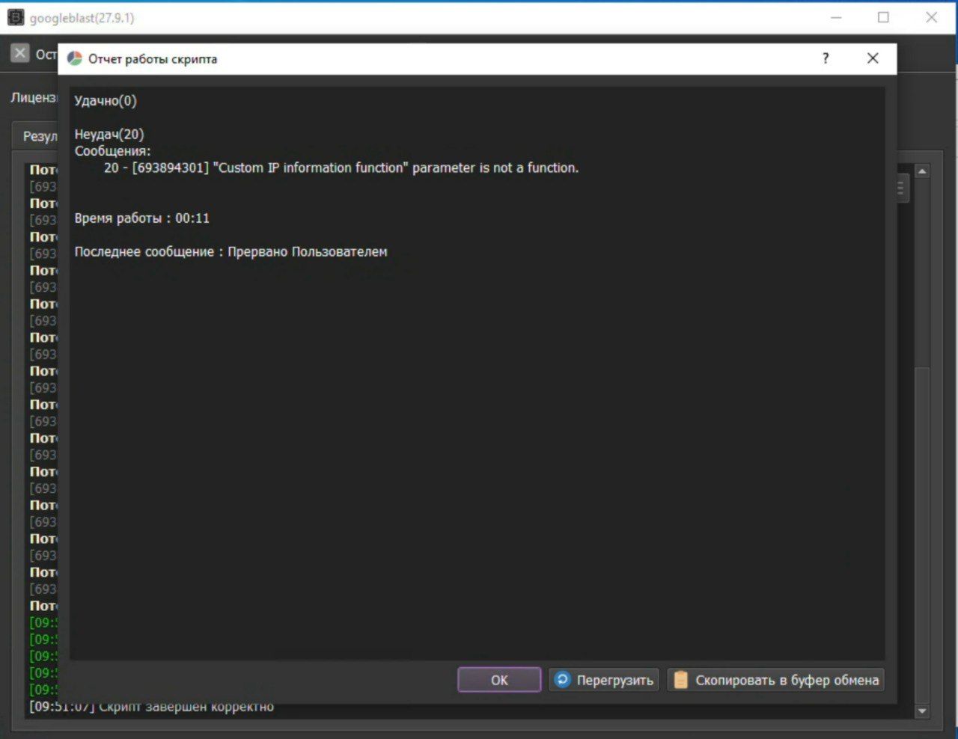Screen dimensions: 958x739
Task: Switch to the Резул… tab behind the dialog
Action: 37,136
